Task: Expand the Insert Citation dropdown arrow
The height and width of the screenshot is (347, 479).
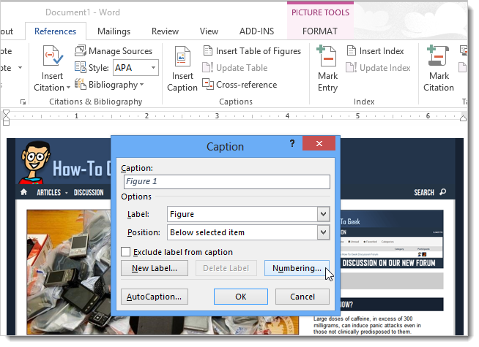Action: 68,88
